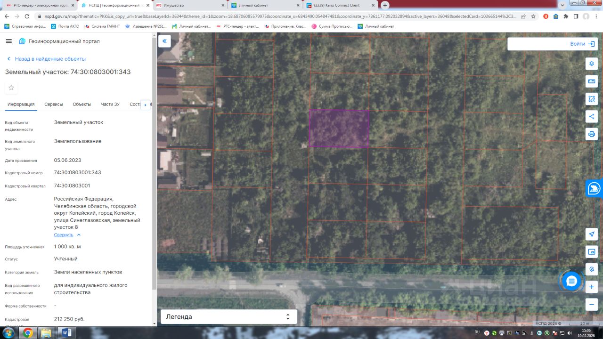
Task: Click the area value 1 000 кв. м
Action: click(67, 247)
